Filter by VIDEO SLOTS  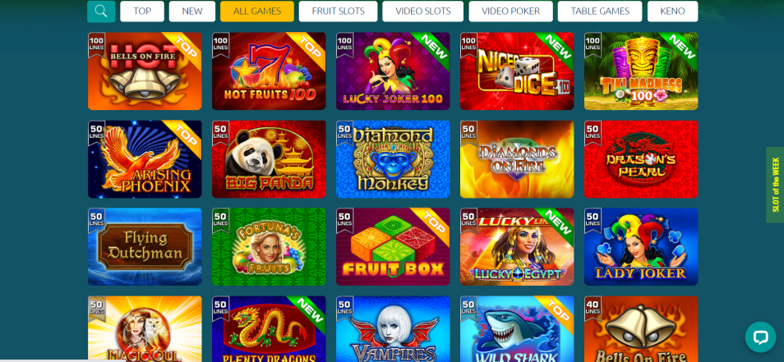423,11
